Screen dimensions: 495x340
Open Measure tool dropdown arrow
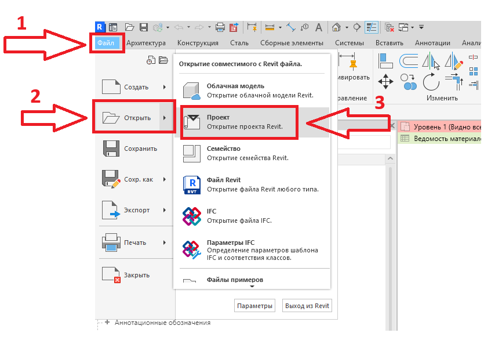[280, 27]
